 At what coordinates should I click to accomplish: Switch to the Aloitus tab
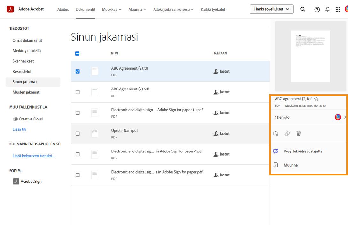point(63,9)
